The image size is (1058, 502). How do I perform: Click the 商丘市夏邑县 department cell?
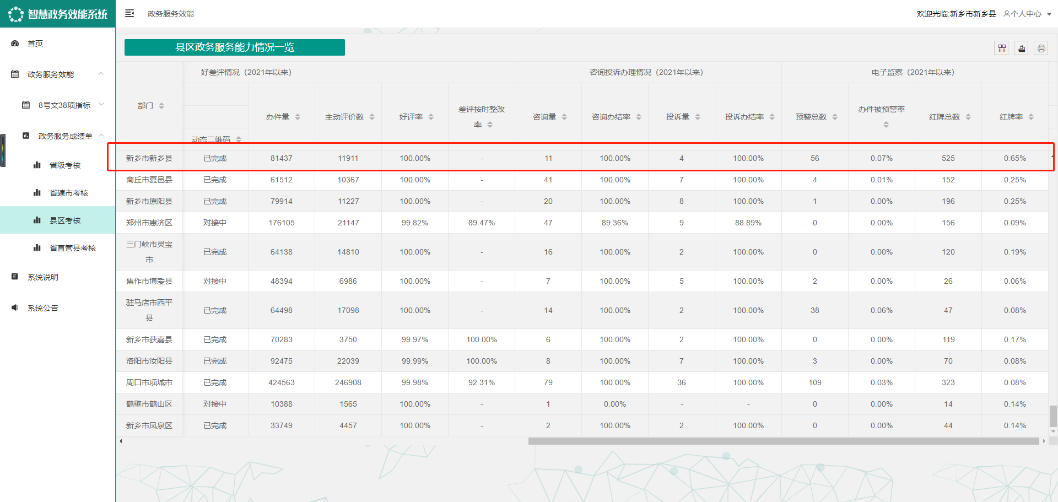click(149, 180)
